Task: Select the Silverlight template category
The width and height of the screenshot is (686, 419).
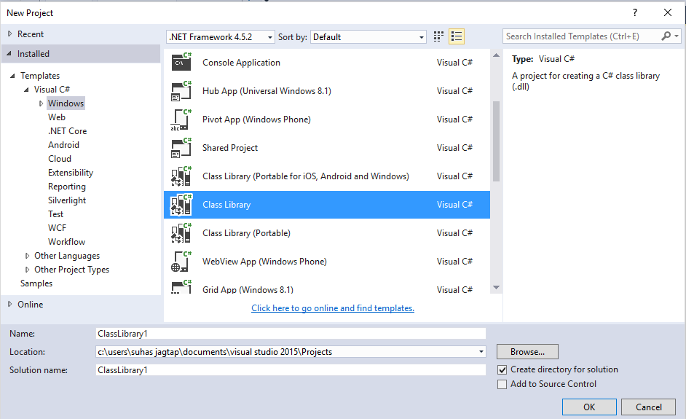Action: point(67,200)
